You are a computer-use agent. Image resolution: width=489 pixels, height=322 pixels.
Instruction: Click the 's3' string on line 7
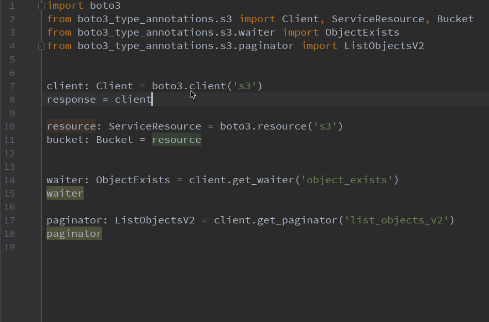(x=245, y=86)
